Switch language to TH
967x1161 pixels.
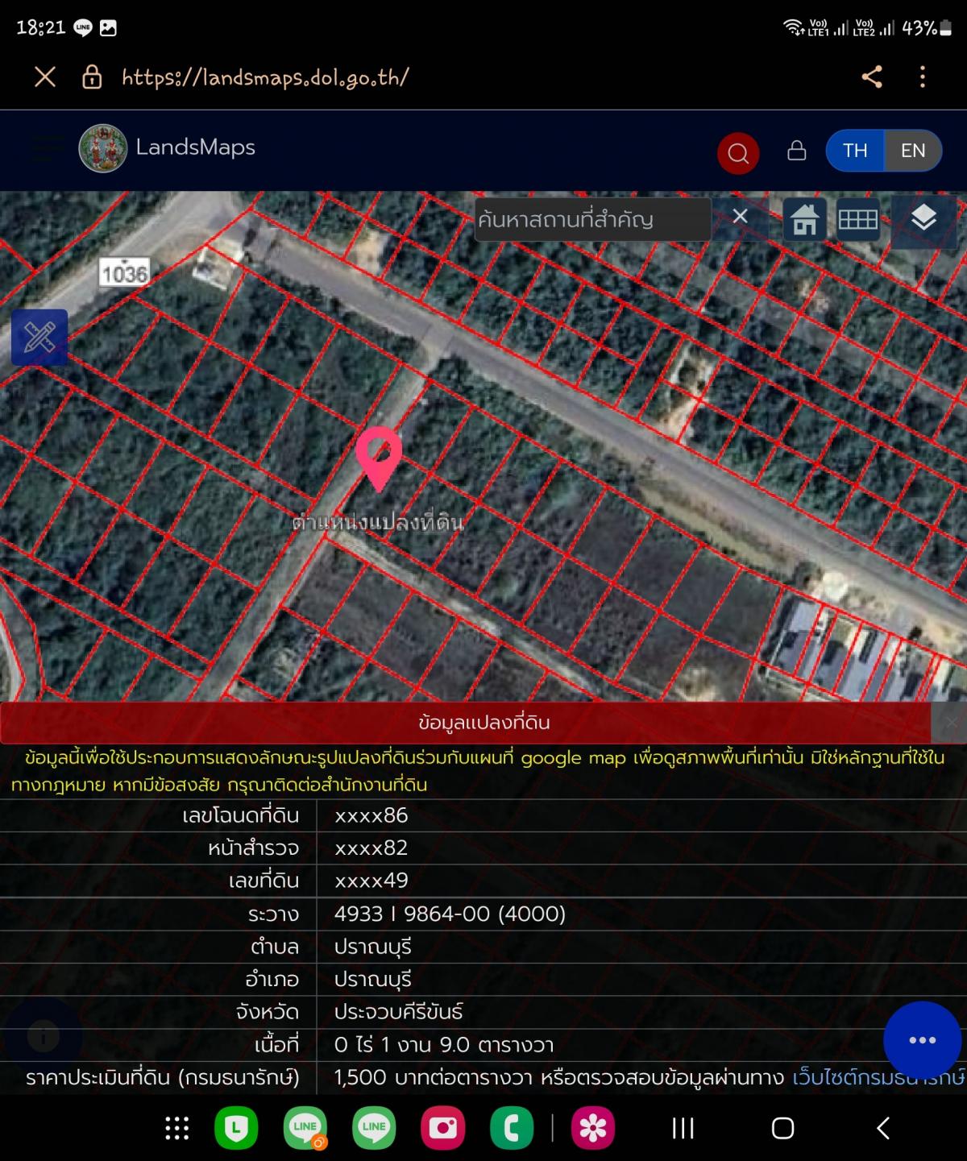(855, 151)
